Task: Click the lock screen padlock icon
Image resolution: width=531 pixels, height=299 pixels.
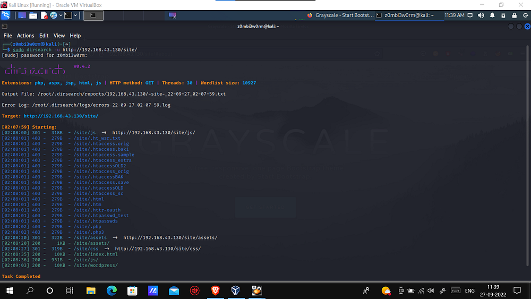Action: pyautogui.click(x=514, y=15)
